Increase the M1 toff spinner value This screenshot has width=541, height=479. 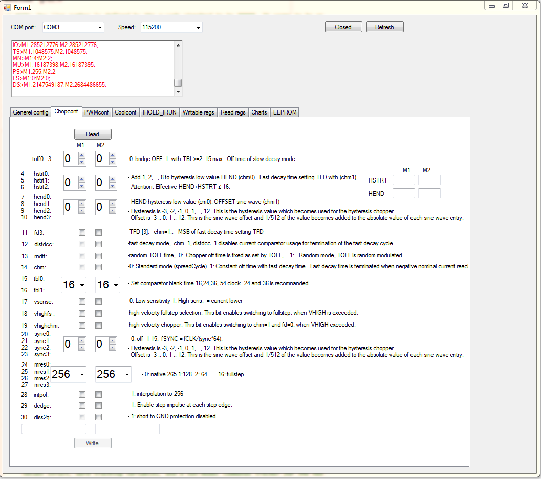pyautogui.click(x=81, y=155)
